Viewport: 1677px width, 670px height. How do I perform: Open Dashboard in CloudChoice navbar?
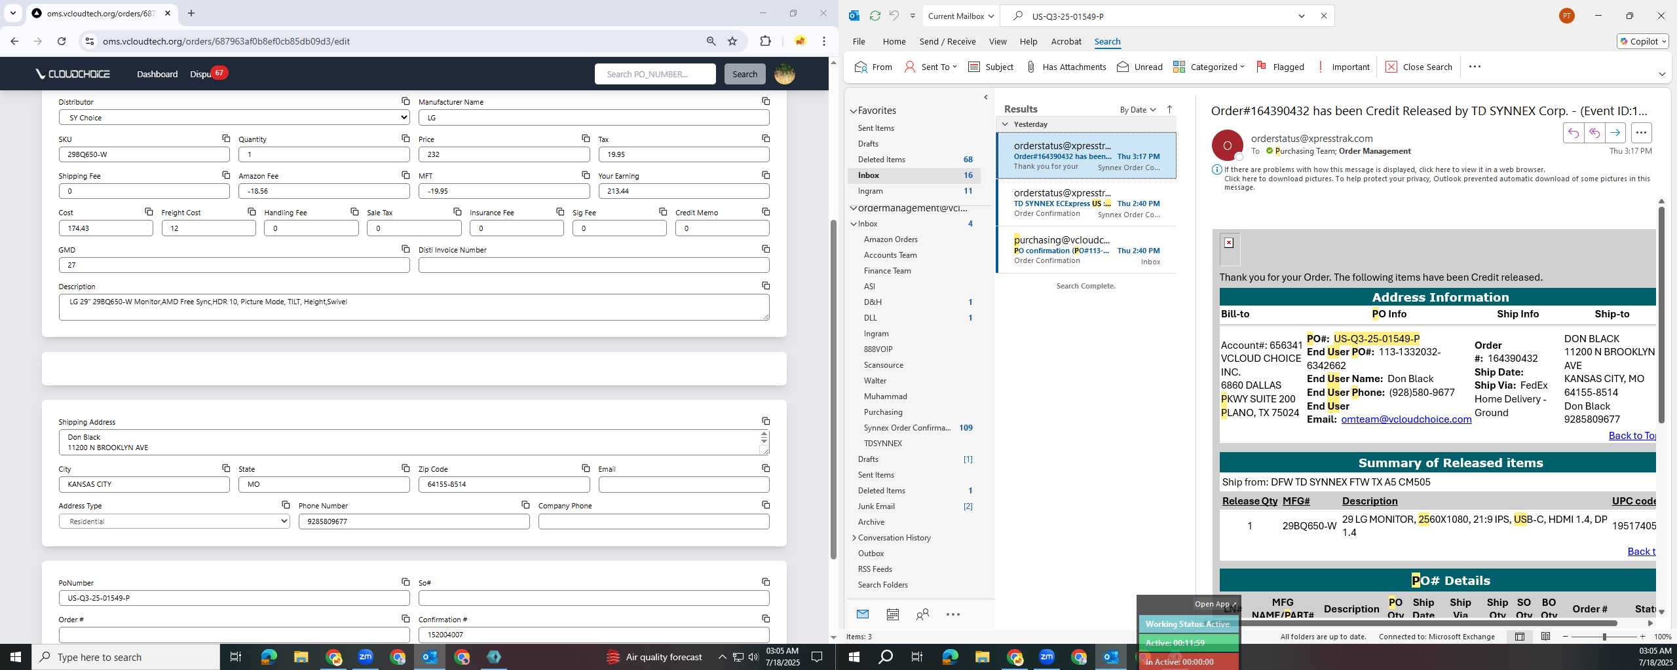tap(157, 74)
